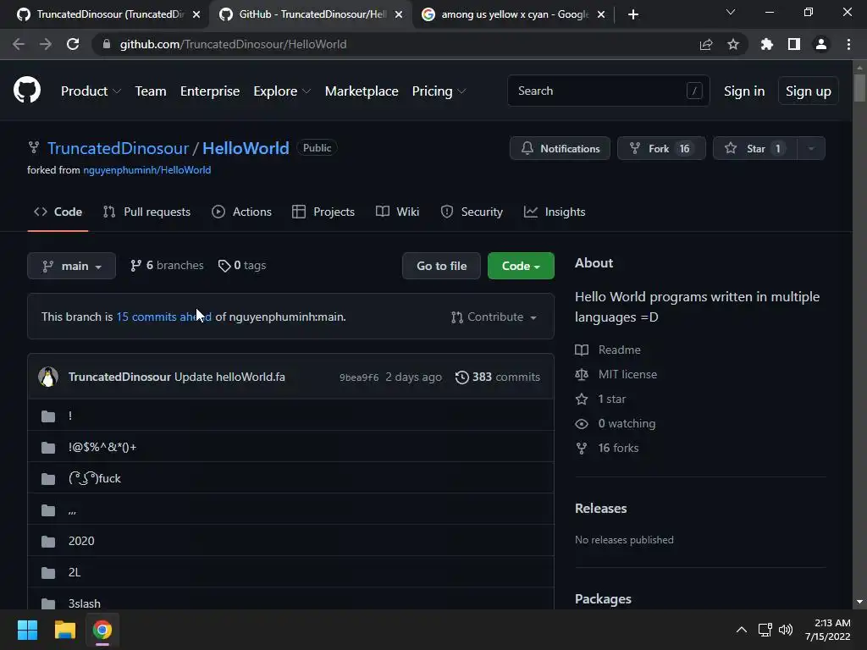Click the Team nav link

pos(151,91)
